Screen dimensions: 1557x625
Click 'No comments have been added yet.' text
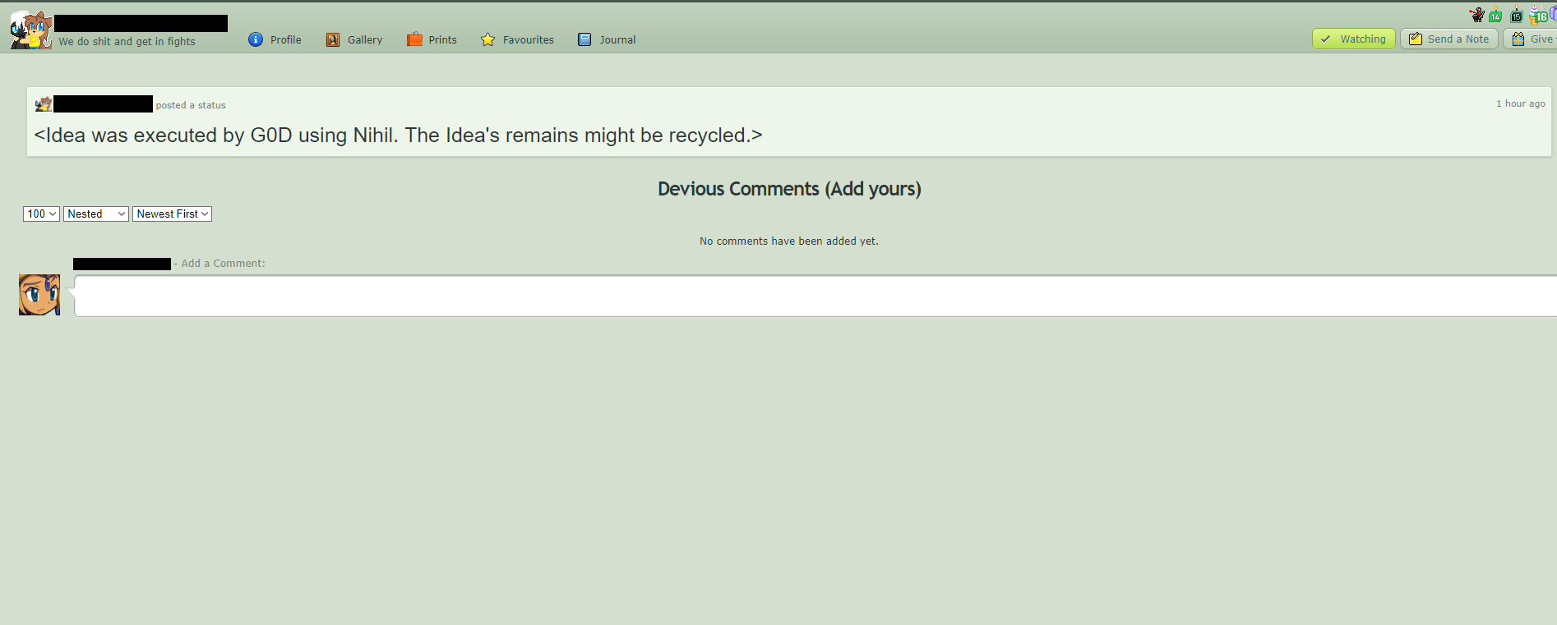point(789,241)
